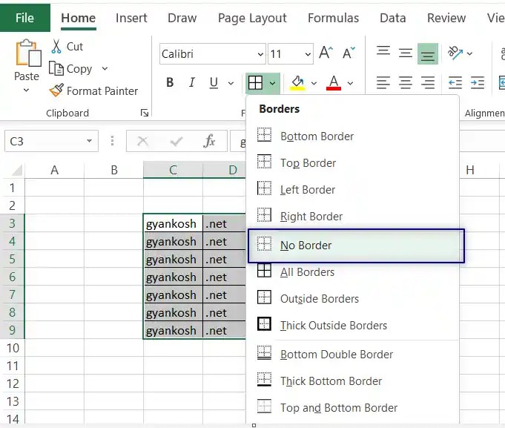This screenshot has width=505, height=428.
Task: Open the Name Box C3 dropdown
Action: [89, 141]
